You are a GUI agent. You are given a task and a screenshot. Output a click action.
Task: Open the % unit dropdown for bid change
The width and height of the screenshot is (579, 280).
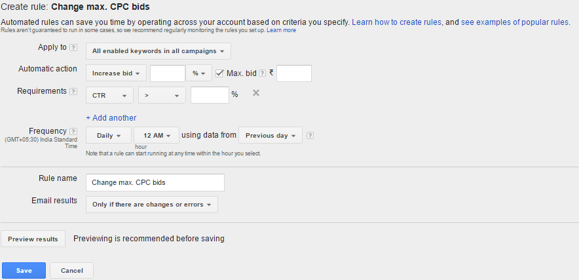coord(199,73)
